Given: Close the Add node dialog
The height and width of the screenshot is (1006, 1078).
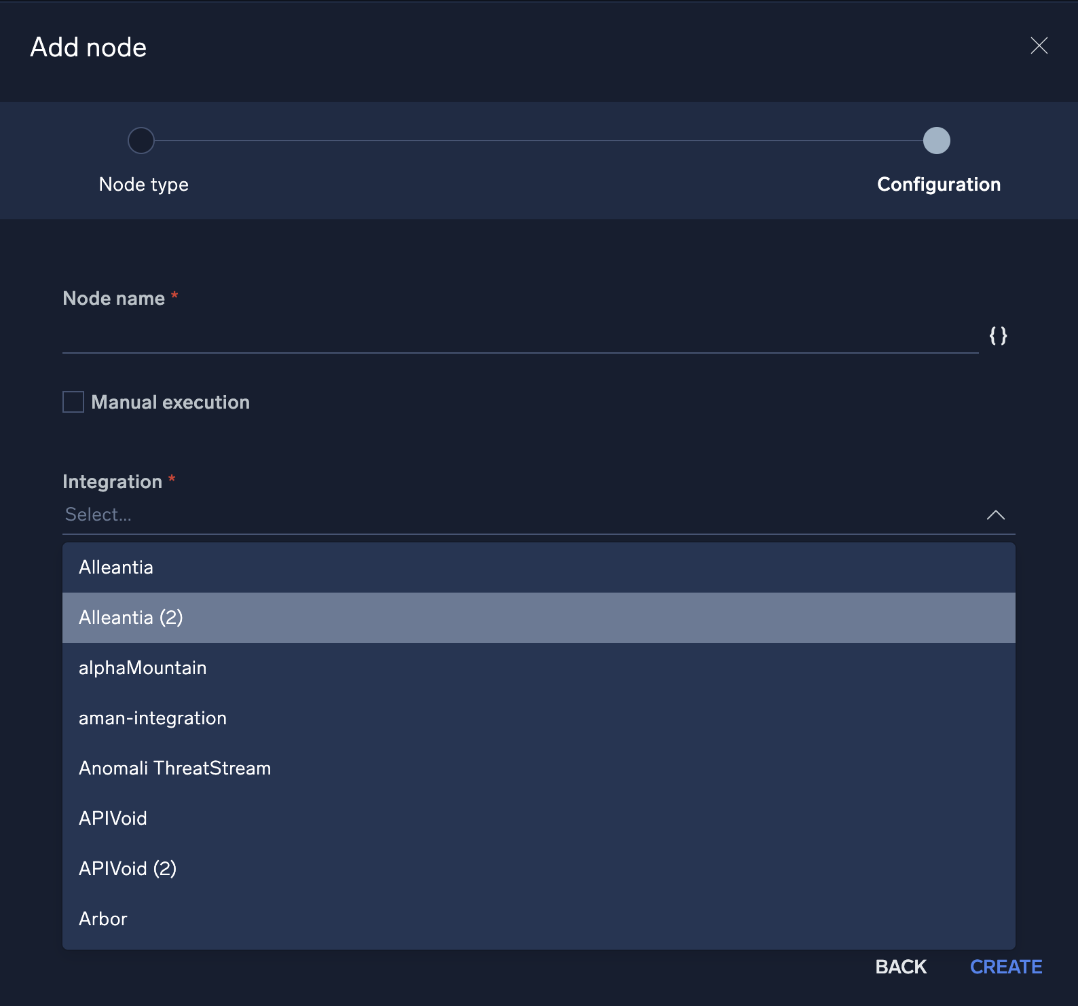Looking at the screenshot, I should 1039,46.
